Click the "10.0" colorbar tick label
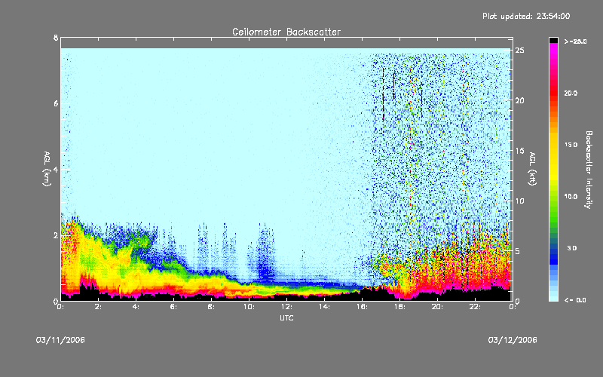This screenshot has width=603, height=377. [571, 196]
